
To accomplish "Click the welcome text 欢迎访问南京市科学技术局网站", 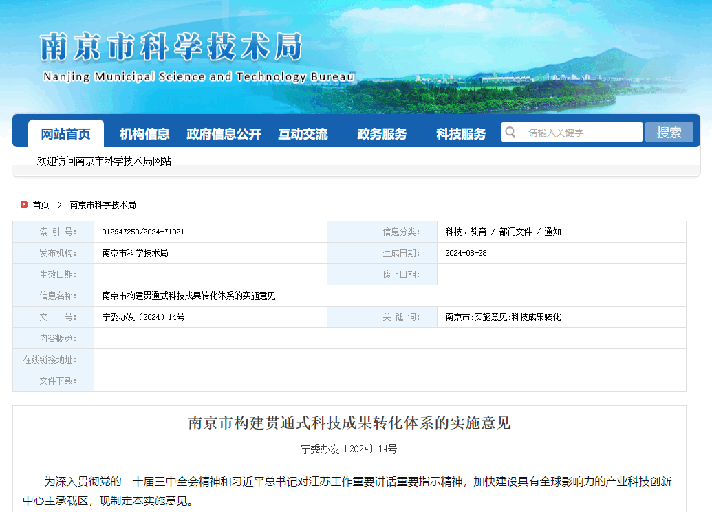I will pos(104,161).
